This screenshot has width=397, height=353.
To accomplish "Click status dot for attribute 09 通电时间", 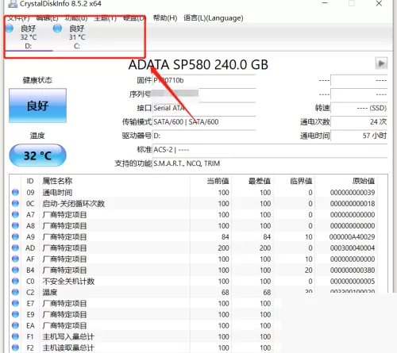I will [x=15, y=192].
